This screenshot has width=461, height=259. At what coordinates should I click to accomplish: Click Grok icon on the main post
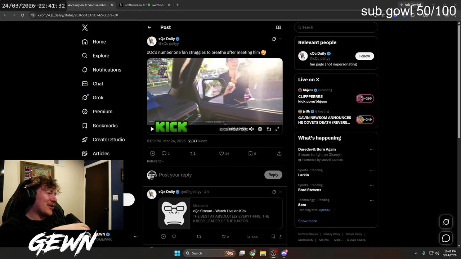pos(274,39)
